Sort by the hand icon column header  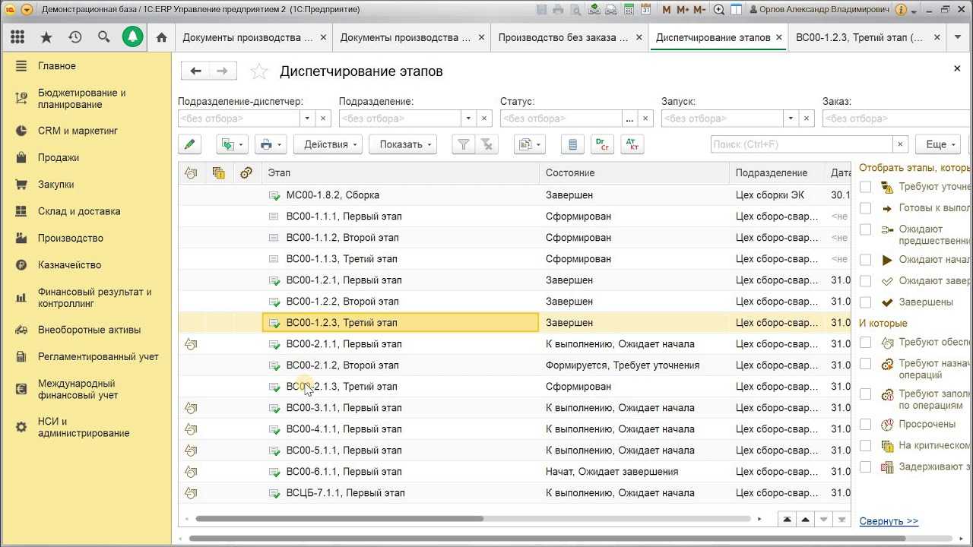click(191, 173)
